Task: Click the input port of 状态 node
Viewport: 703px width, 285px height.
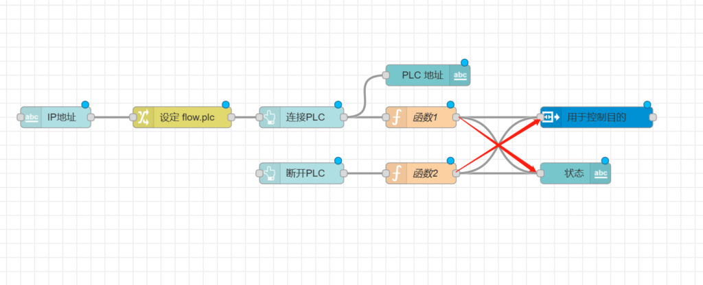Action: pyautogui.click(x=540, y=173)
